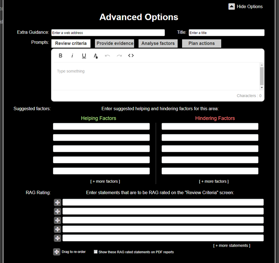
Task: Enable Show these RAG rated statements on PDF reports
Action: [96, 252]
